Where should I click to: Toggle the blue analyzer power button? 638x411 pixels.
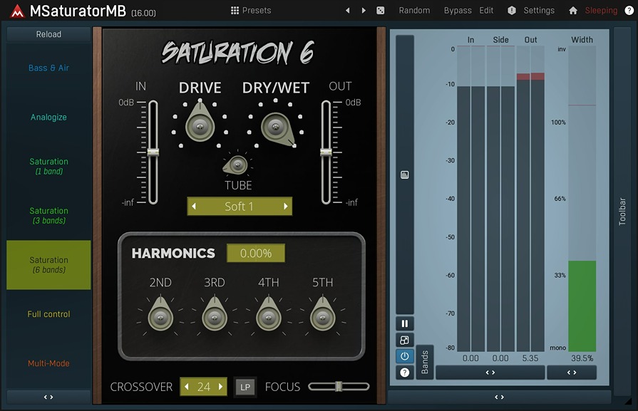405,355
